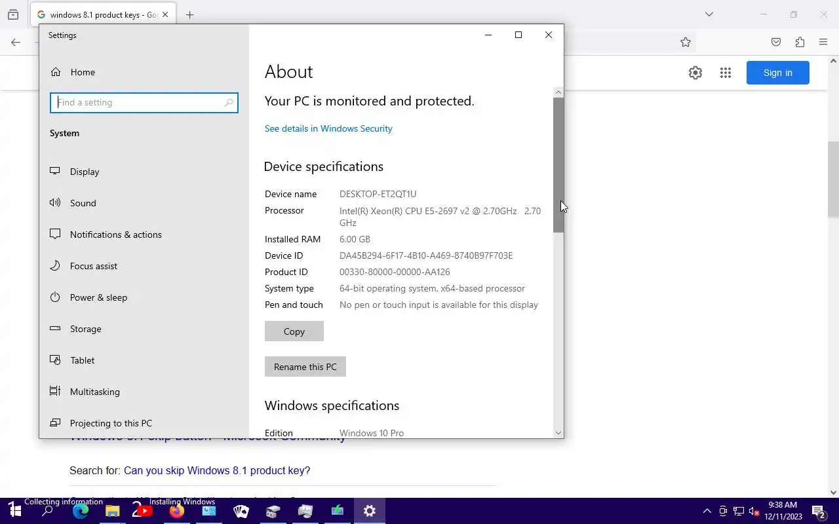
Task: Switch to Firefox in taskbar
Action: [177, 511]
